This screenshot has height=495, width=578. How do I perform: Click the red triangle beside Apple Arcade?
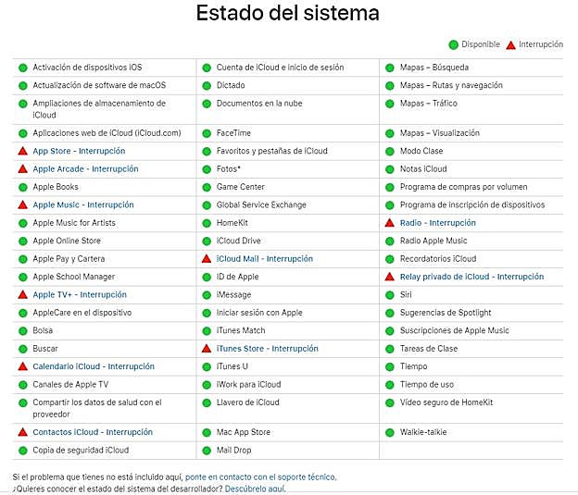[x=22, y=169]
